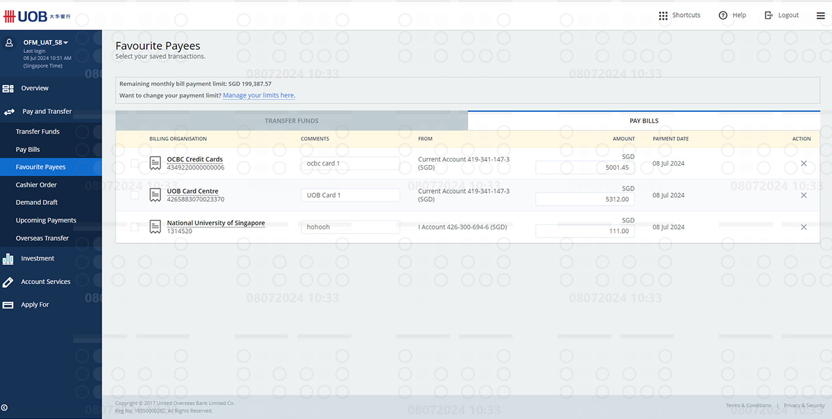Screen dimensions: 832x419
Task: Click the amount field showing 5312.00
Action: (585, 200)
